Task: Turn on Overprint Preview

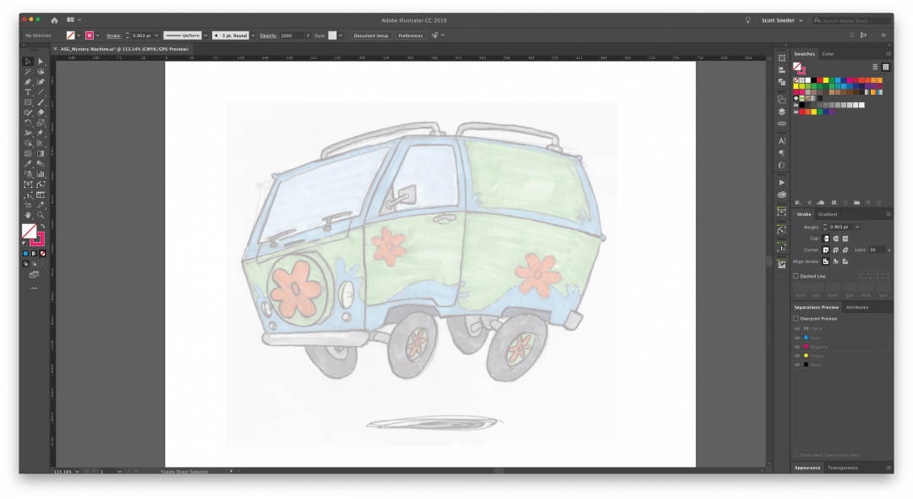Action: pos(795,319)
